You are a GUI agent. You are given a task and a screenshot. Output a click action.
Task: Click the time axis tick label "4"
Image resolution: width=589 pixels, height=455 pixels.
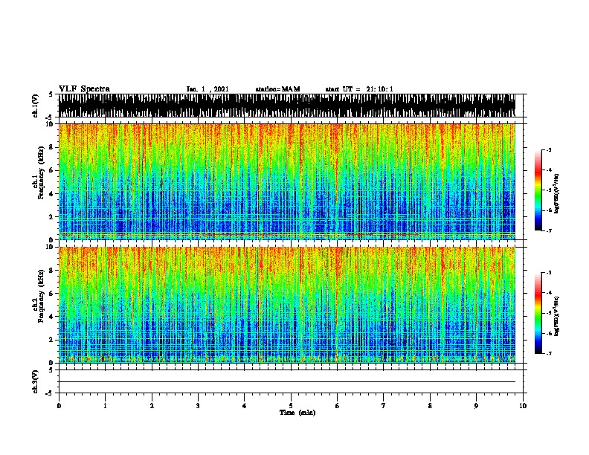point(245,405)
